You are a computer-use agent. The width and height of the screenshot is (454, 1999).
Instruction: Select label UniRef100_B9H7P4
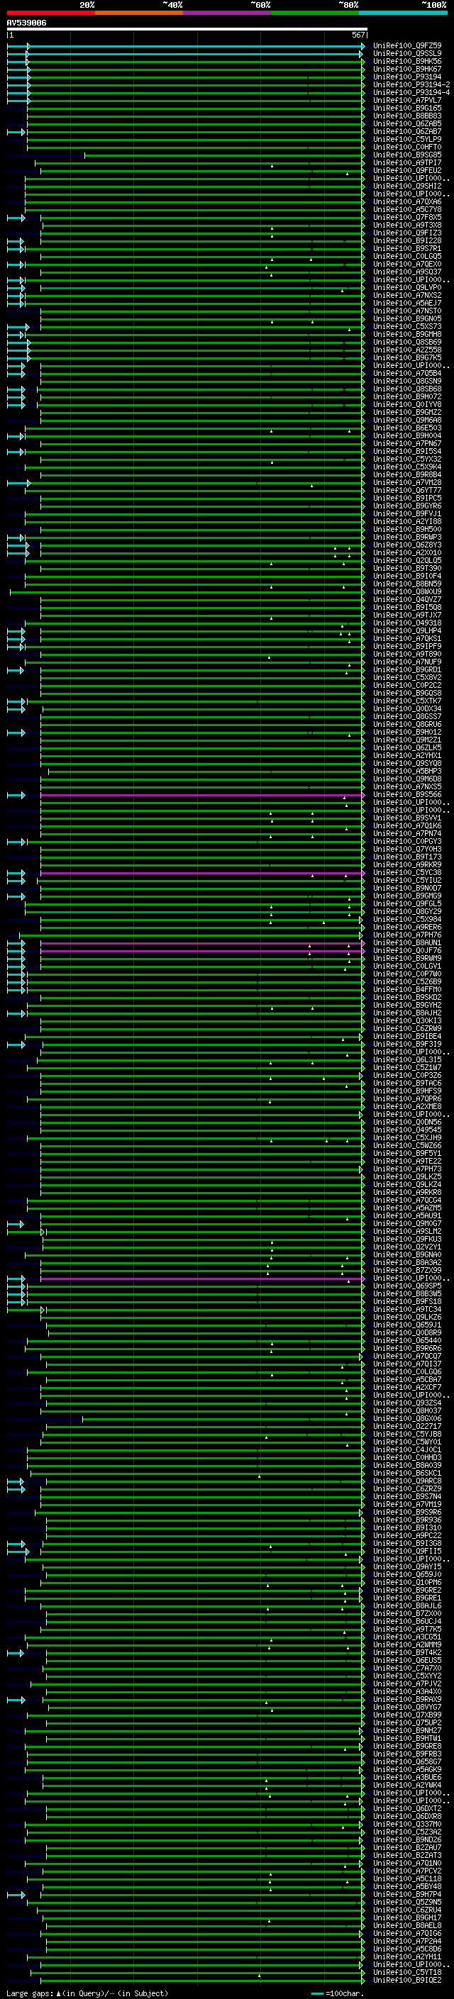click(x=407, y=1894)
